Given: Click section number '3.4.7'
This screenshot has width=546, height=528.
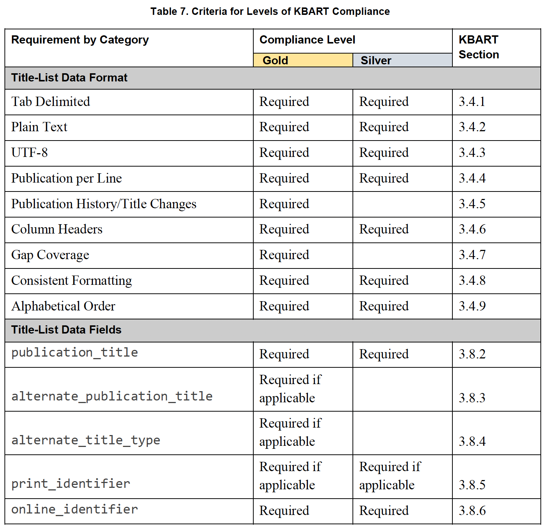Looking at the screenshot, I should (472, 255).
